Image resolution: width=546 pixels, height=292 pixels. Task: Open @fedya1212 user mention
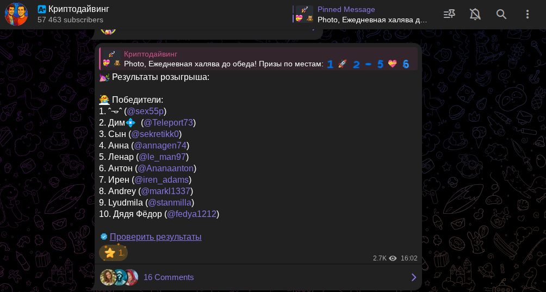[192, 214]
